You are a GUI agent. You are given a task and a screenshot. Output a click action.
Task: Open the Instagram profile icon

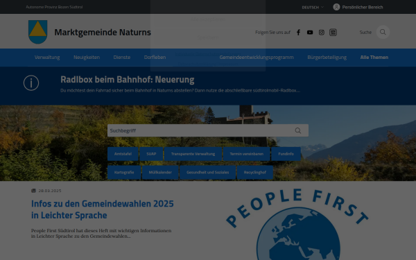coord(322,33)
